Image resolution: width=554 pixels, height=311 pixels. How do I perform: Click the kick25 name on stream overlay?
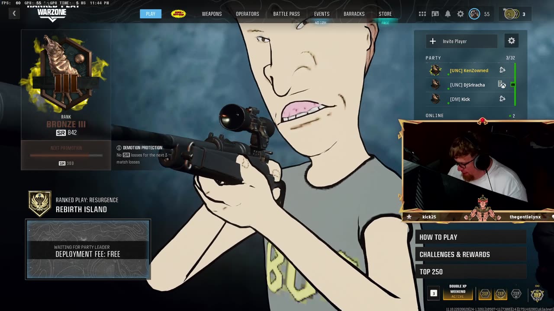coord(429,217)
